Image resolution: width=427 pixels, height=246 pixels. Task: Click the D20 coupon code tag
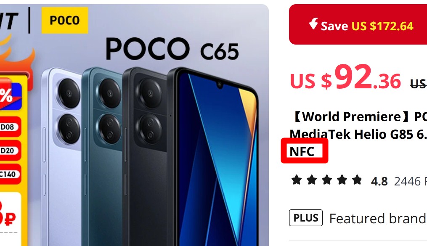pos(10,151)
